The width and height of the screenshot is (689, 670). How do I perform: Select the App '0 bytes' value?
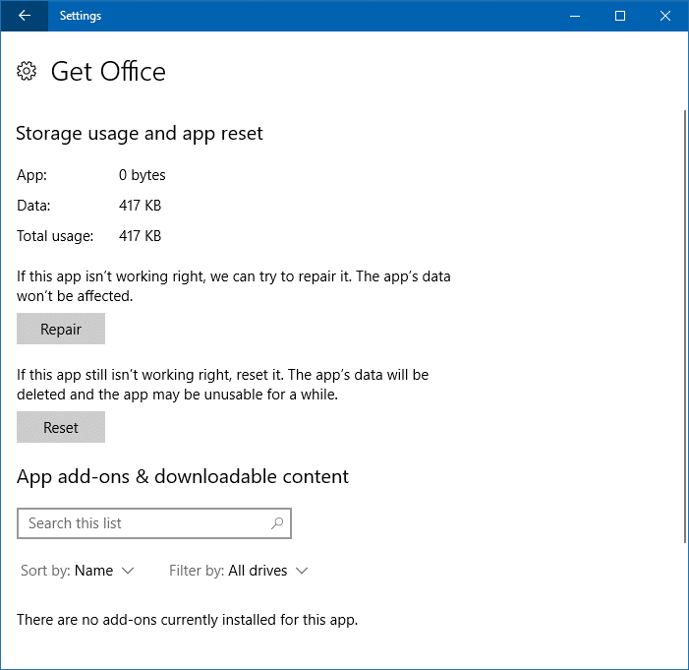tap(142, 175)
